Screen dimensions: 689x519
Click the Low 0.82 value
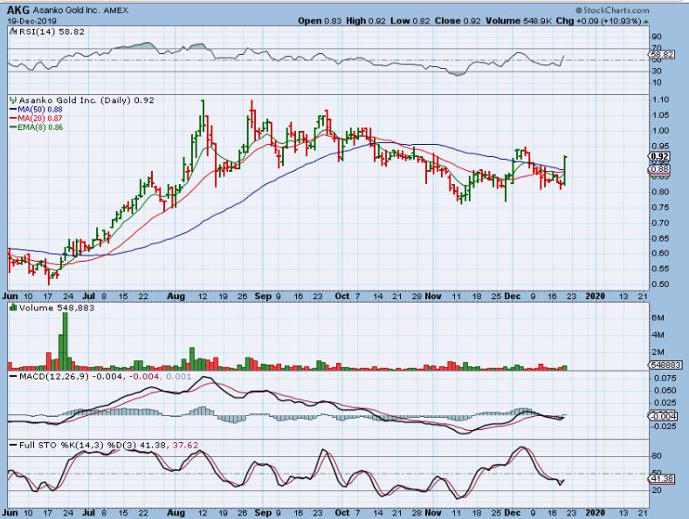[x=410, y=21]
